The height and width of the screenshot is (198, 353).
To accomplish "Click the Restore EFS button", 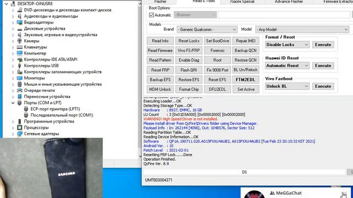I will coord(189,80).
